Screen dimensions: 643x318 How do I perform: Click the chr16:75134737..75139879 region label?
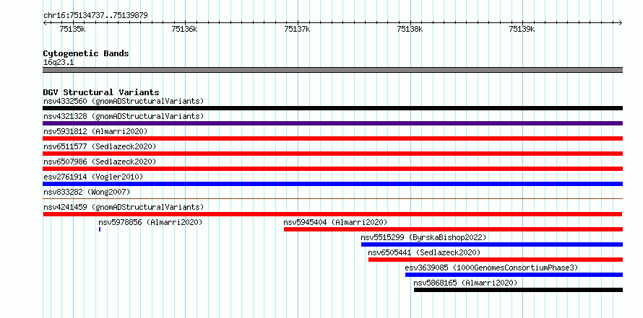[95, 16]
